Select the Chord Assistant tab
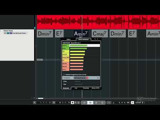This screenshot has height=120, width=160. [83, 39]
